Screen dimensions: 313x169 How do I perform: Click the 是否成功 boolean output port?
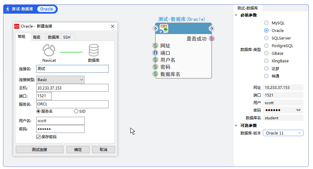coord(212,39)
